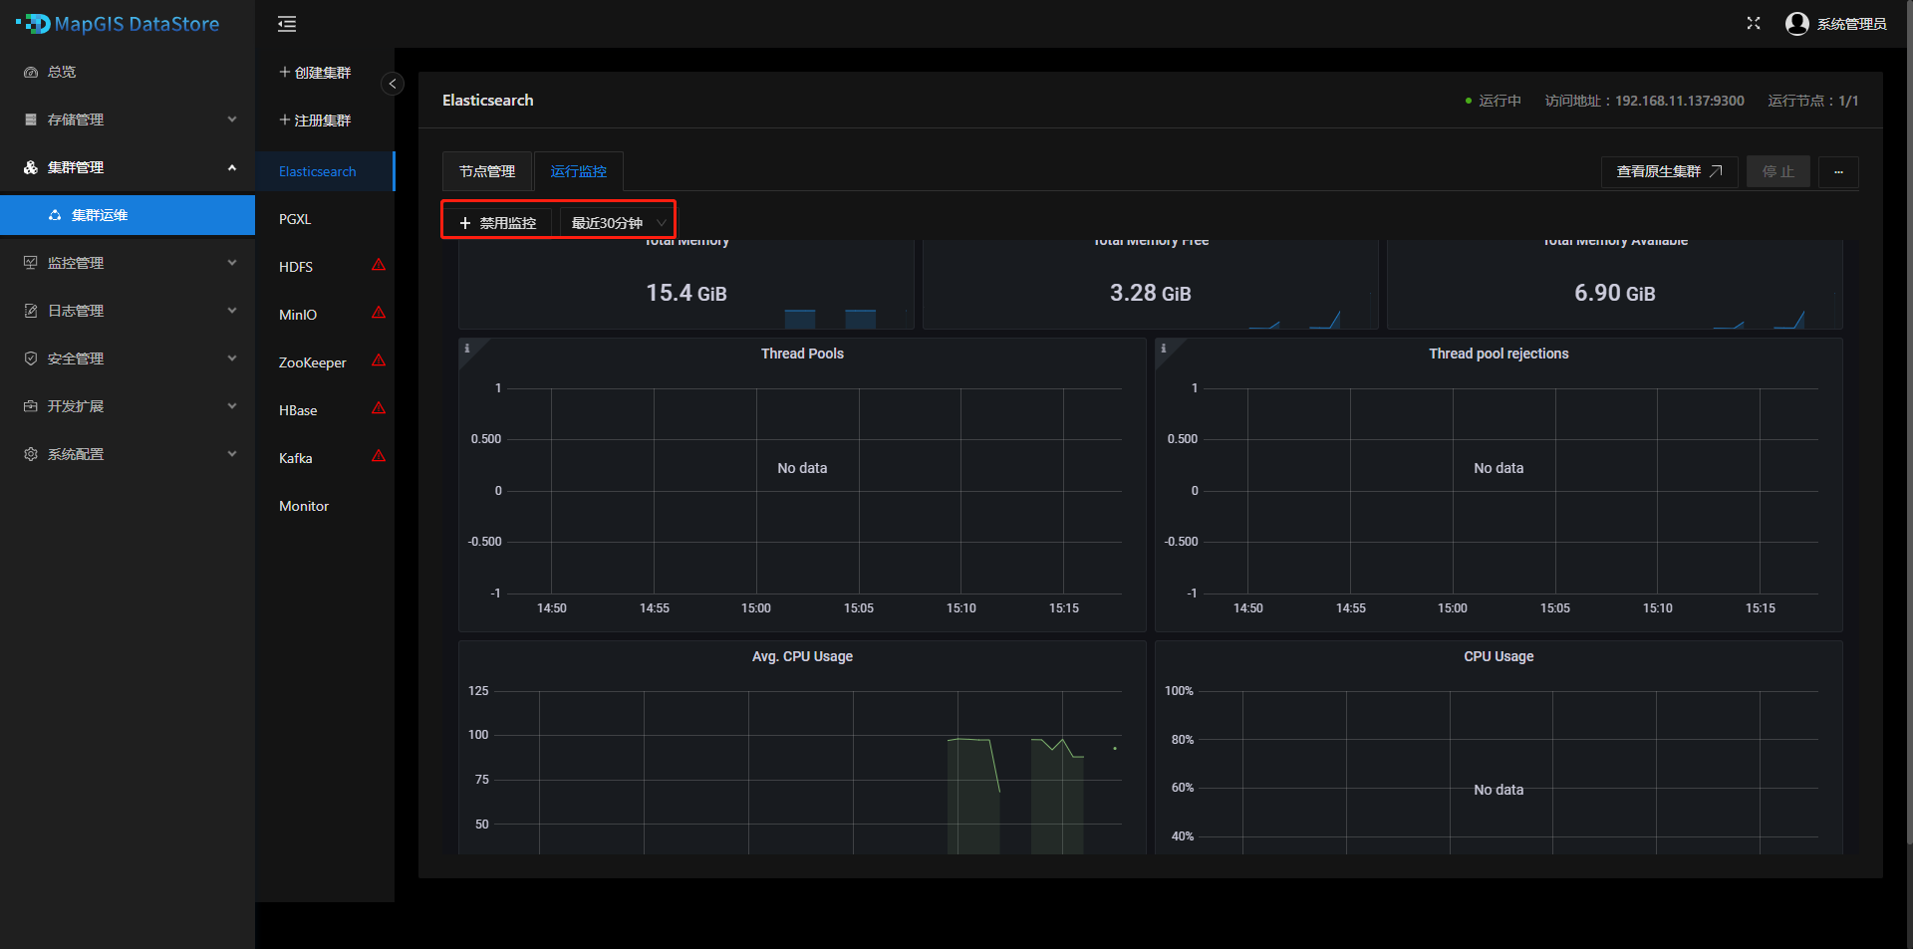
Task: Click the fullscreen toggle icon
Action: pos(1754,23)
